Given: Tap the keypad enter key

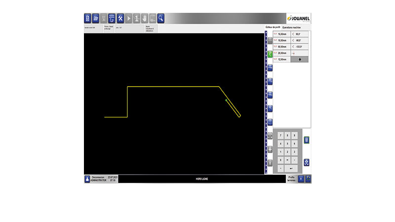Looking at the screenshot, I should (x=291, y=168).
